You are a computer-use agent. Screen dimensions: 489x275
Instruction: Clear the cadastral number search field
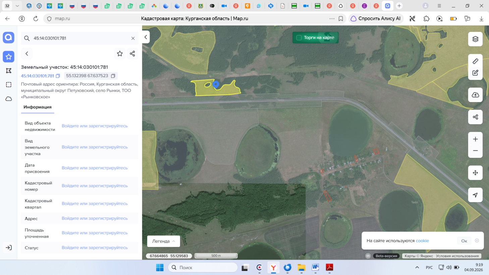pos(133,38)
